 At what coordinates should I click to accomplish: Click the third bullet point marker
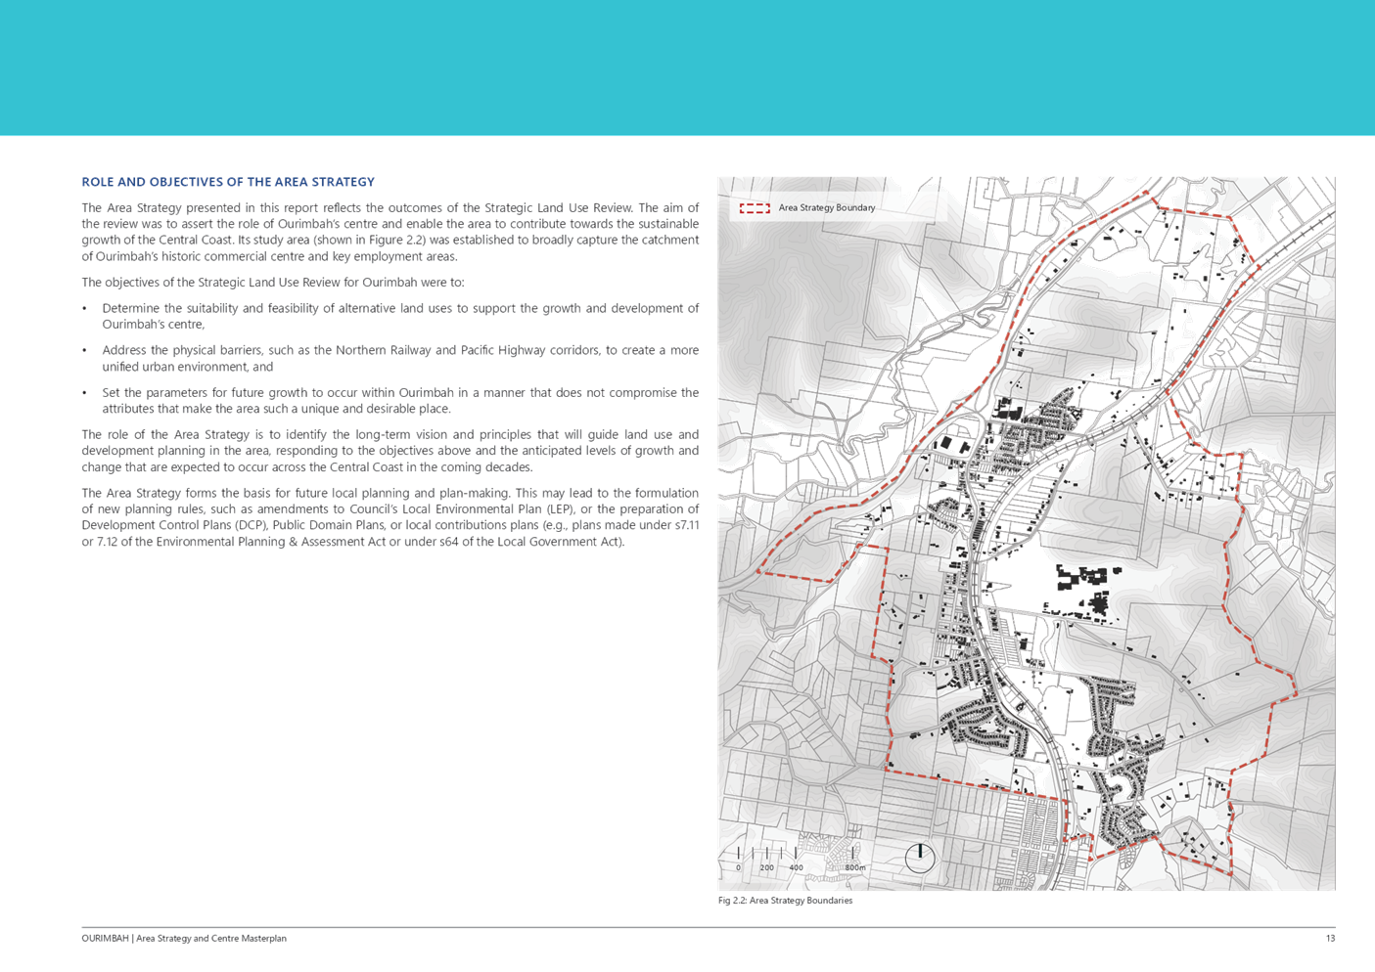(86, 392)
